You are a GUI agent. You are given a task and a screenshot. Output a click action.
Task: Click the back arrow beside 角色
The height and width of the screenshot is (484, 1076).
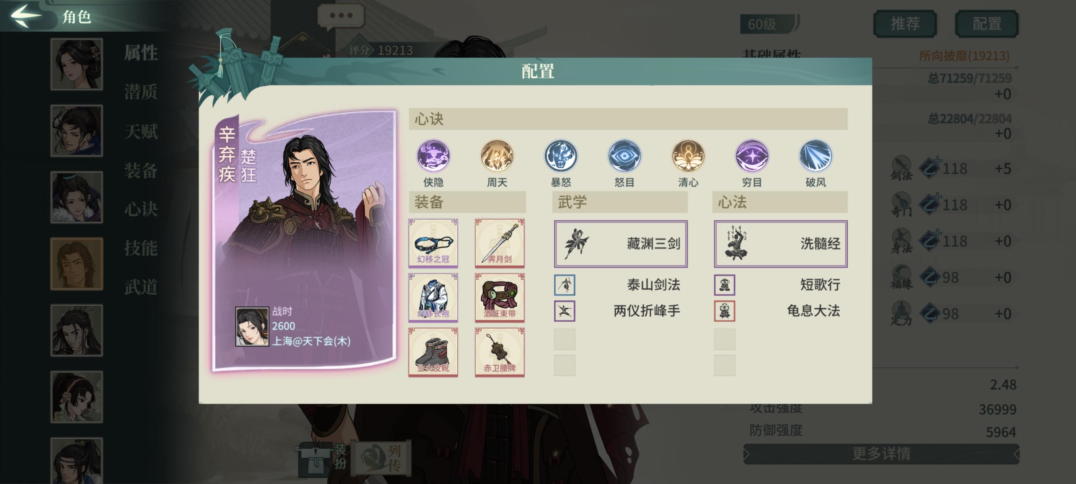26,16
